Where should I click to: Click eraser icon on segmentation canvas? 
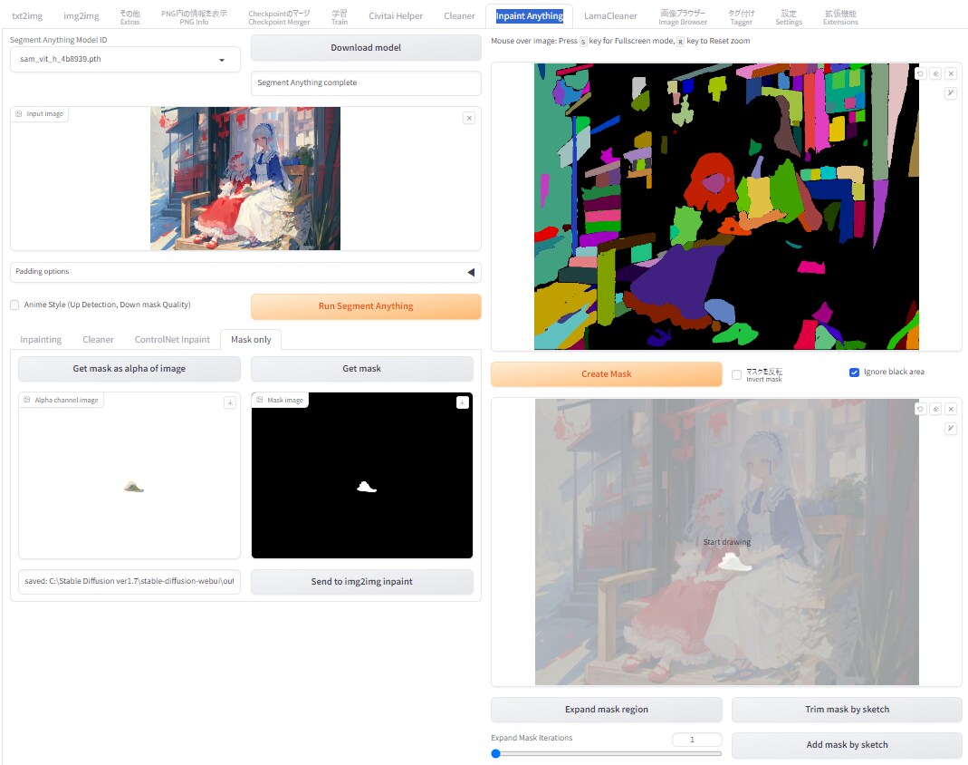(x=935, y=74)
